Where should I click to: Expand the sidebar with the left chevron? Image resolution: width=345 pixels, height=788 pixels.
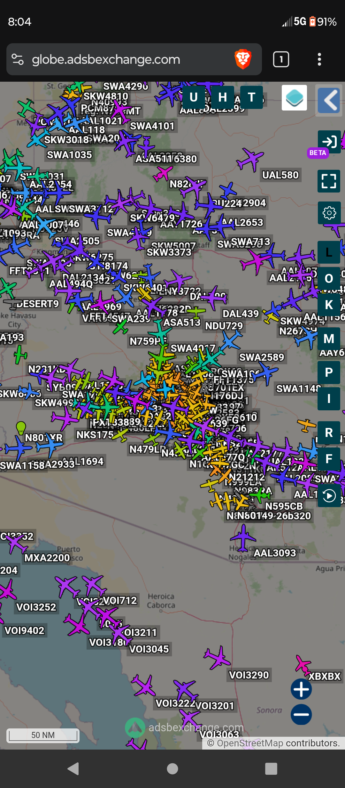[329, 100]
